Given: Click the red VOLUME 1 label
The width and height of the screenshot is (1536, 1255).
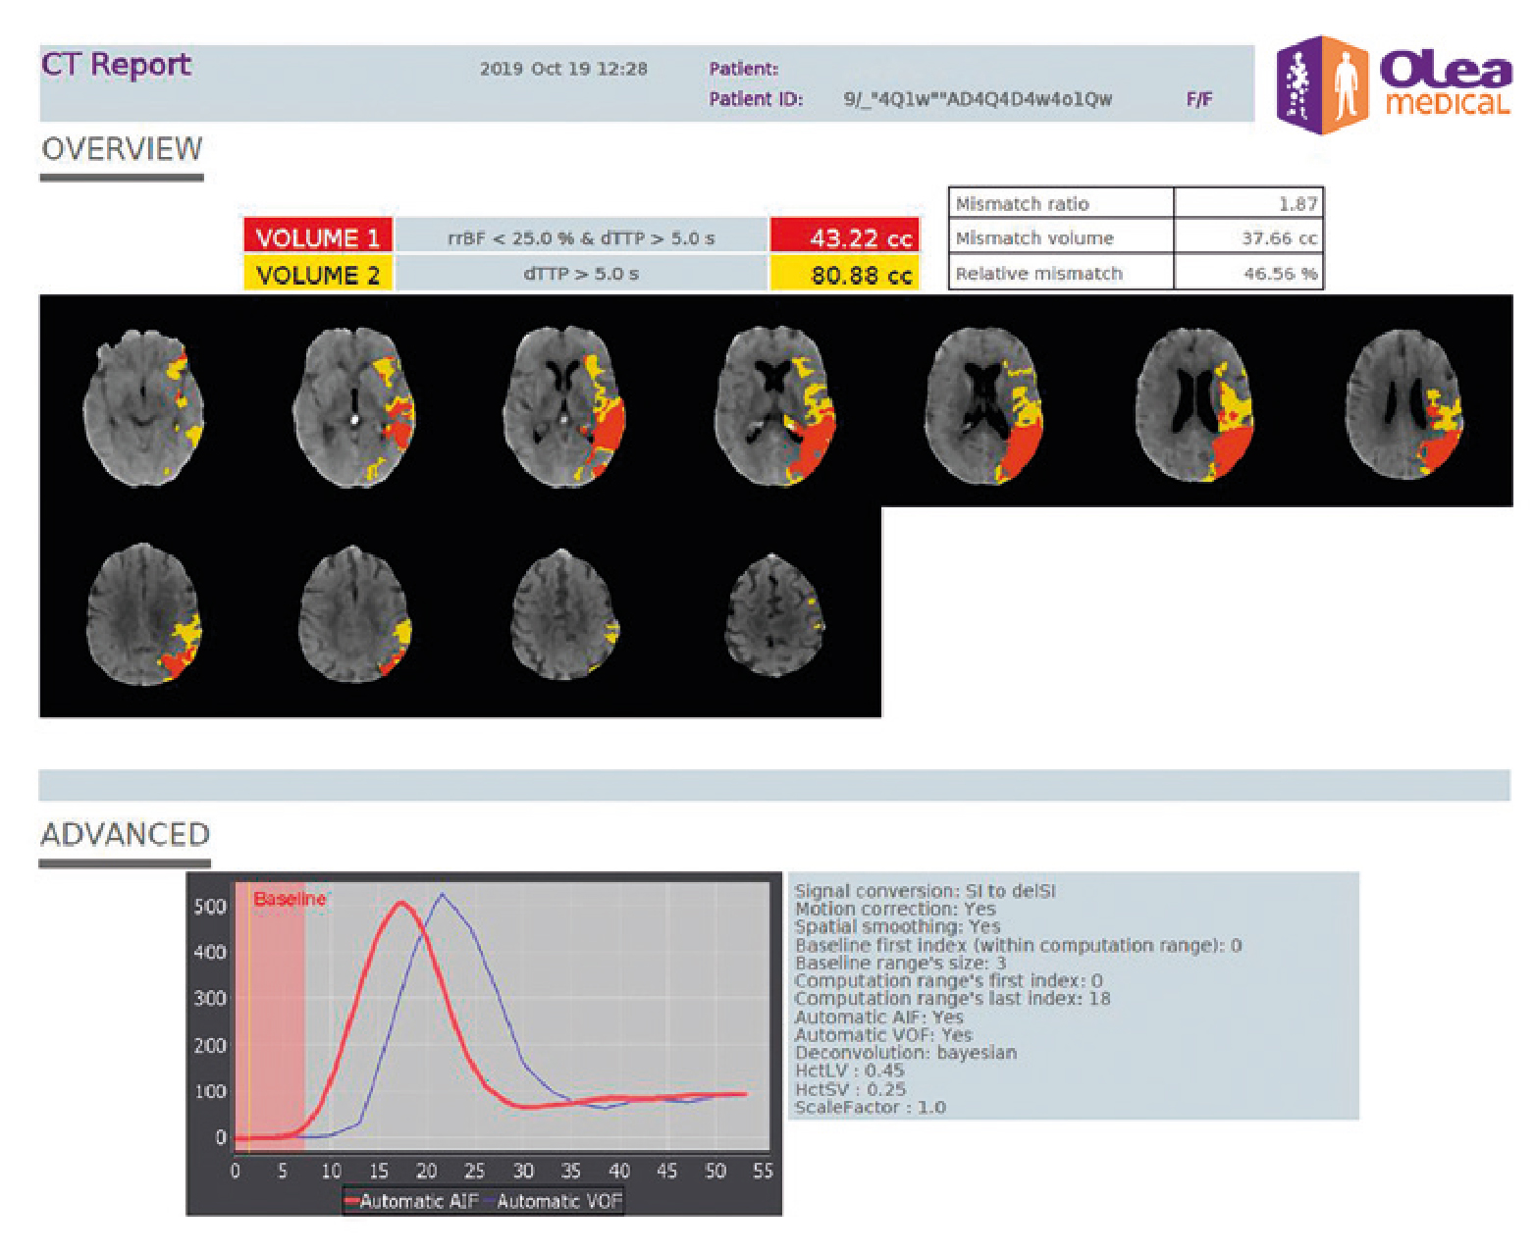Looking at the screenshot, I should click(318, 237).
